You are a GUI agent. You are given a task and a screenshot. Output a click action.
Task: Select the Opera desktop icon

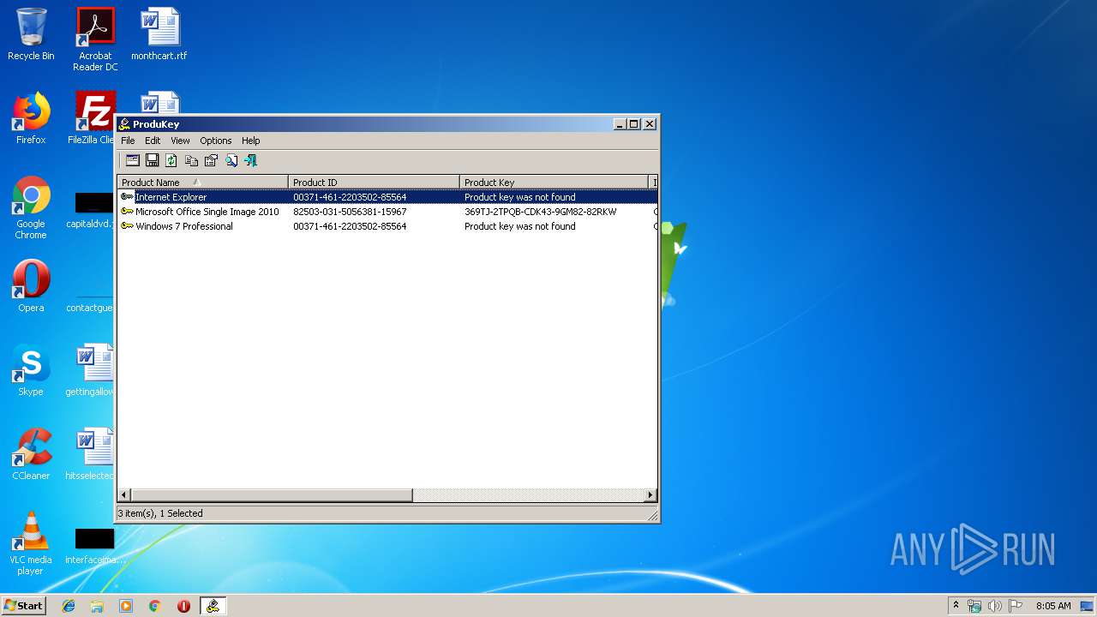click(31, 286)
